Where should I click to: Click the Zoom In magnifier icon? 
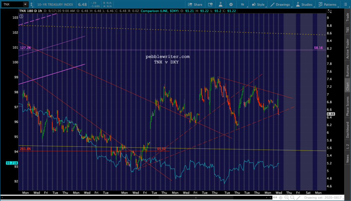(287, 198)
